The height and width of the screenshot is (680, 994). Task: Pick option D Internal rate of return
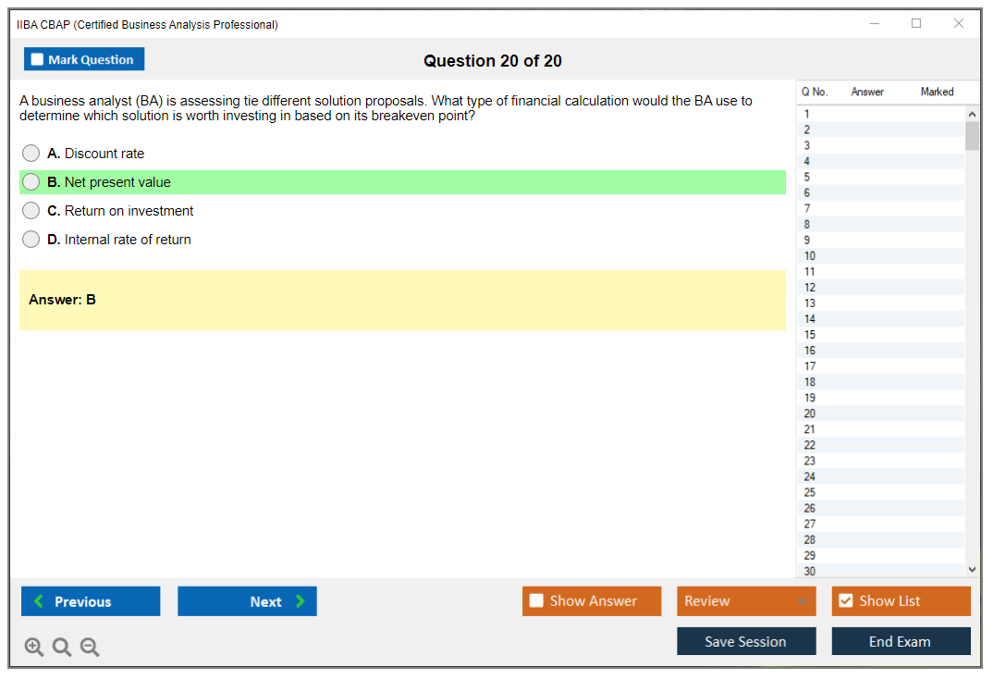[x=31, y=240]
